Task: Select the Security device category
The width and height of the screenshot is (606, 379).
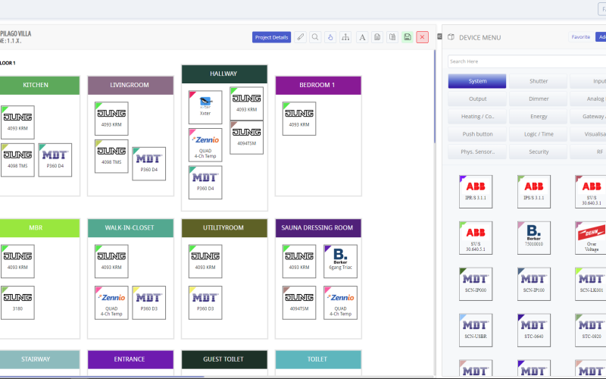Action: (x=539, y=152)
